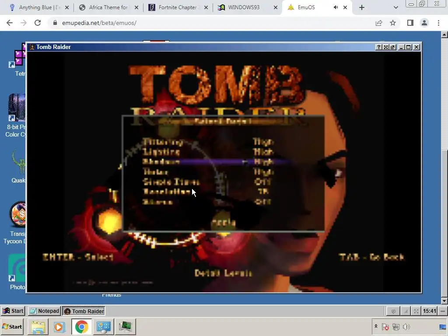Click the fullscreen arrows icon in EmuOS tray
Viewport: 448px width, 336px height.
pos(416,311)
